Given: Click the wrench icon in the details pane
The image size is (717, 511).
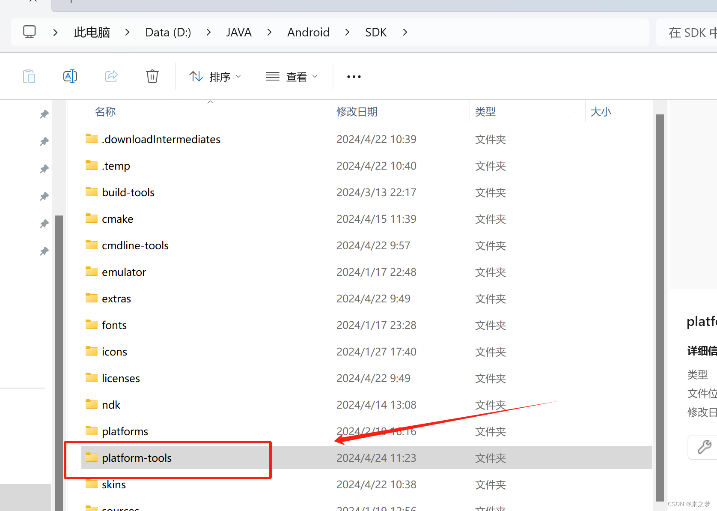Looking at the screenshot, I should pyautogui.click(x=705, y=447).
